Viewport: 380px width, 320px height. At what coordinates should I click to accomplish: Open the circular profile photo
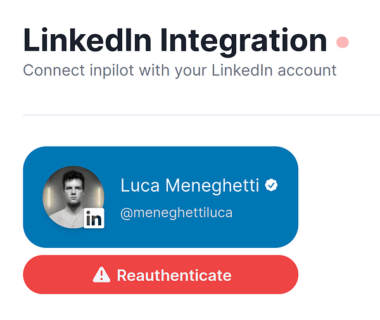71,195
